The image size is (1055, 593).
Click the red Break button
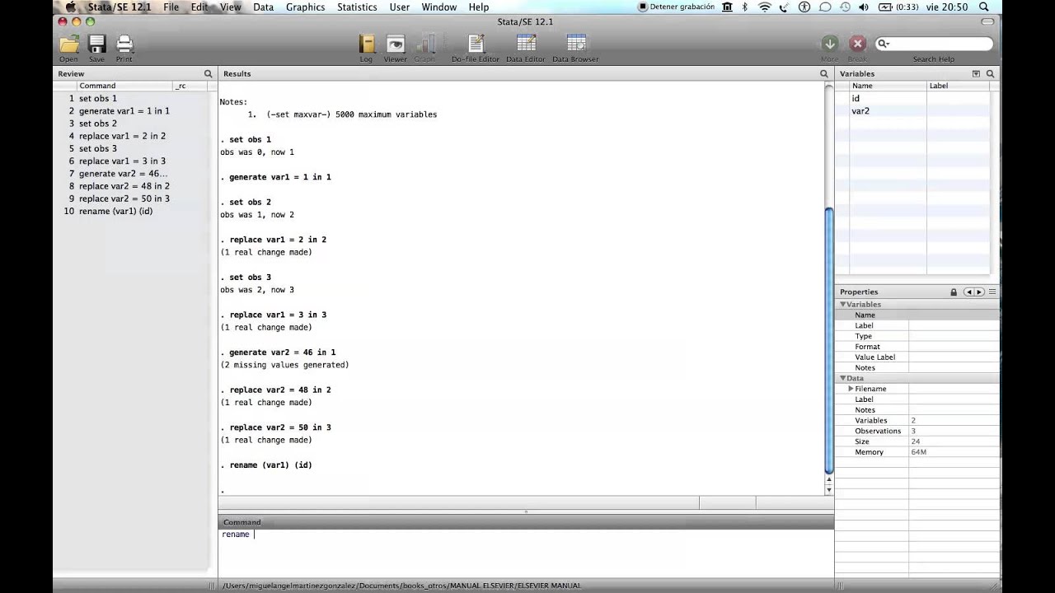pyautogui.click(x=857, y=44)
